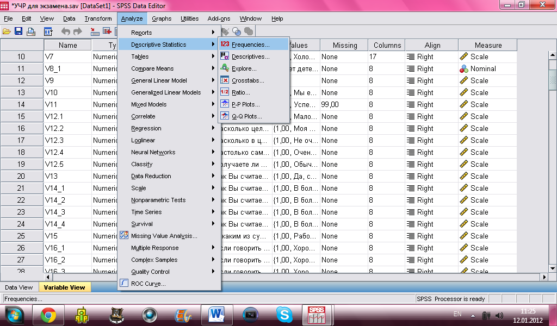Screen dimensions: 557x326
Task: Click the Go to Variable toolbar icon
Action: point(107,32)
